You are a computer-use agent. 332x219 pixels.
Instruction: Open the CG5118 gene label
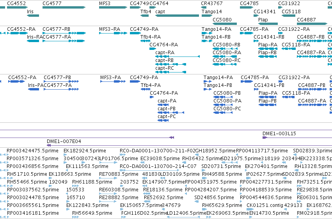click(x=291, y=12)
